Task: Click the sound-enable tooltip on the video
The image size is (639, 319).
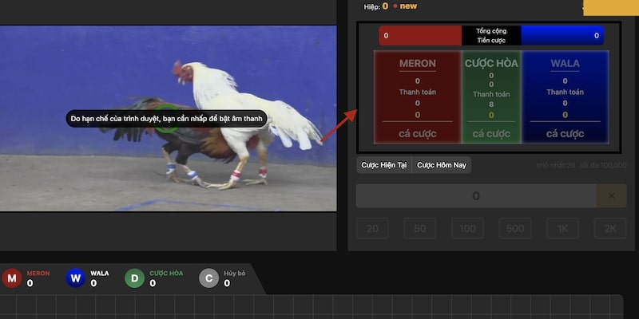Action: pos(166,119)
